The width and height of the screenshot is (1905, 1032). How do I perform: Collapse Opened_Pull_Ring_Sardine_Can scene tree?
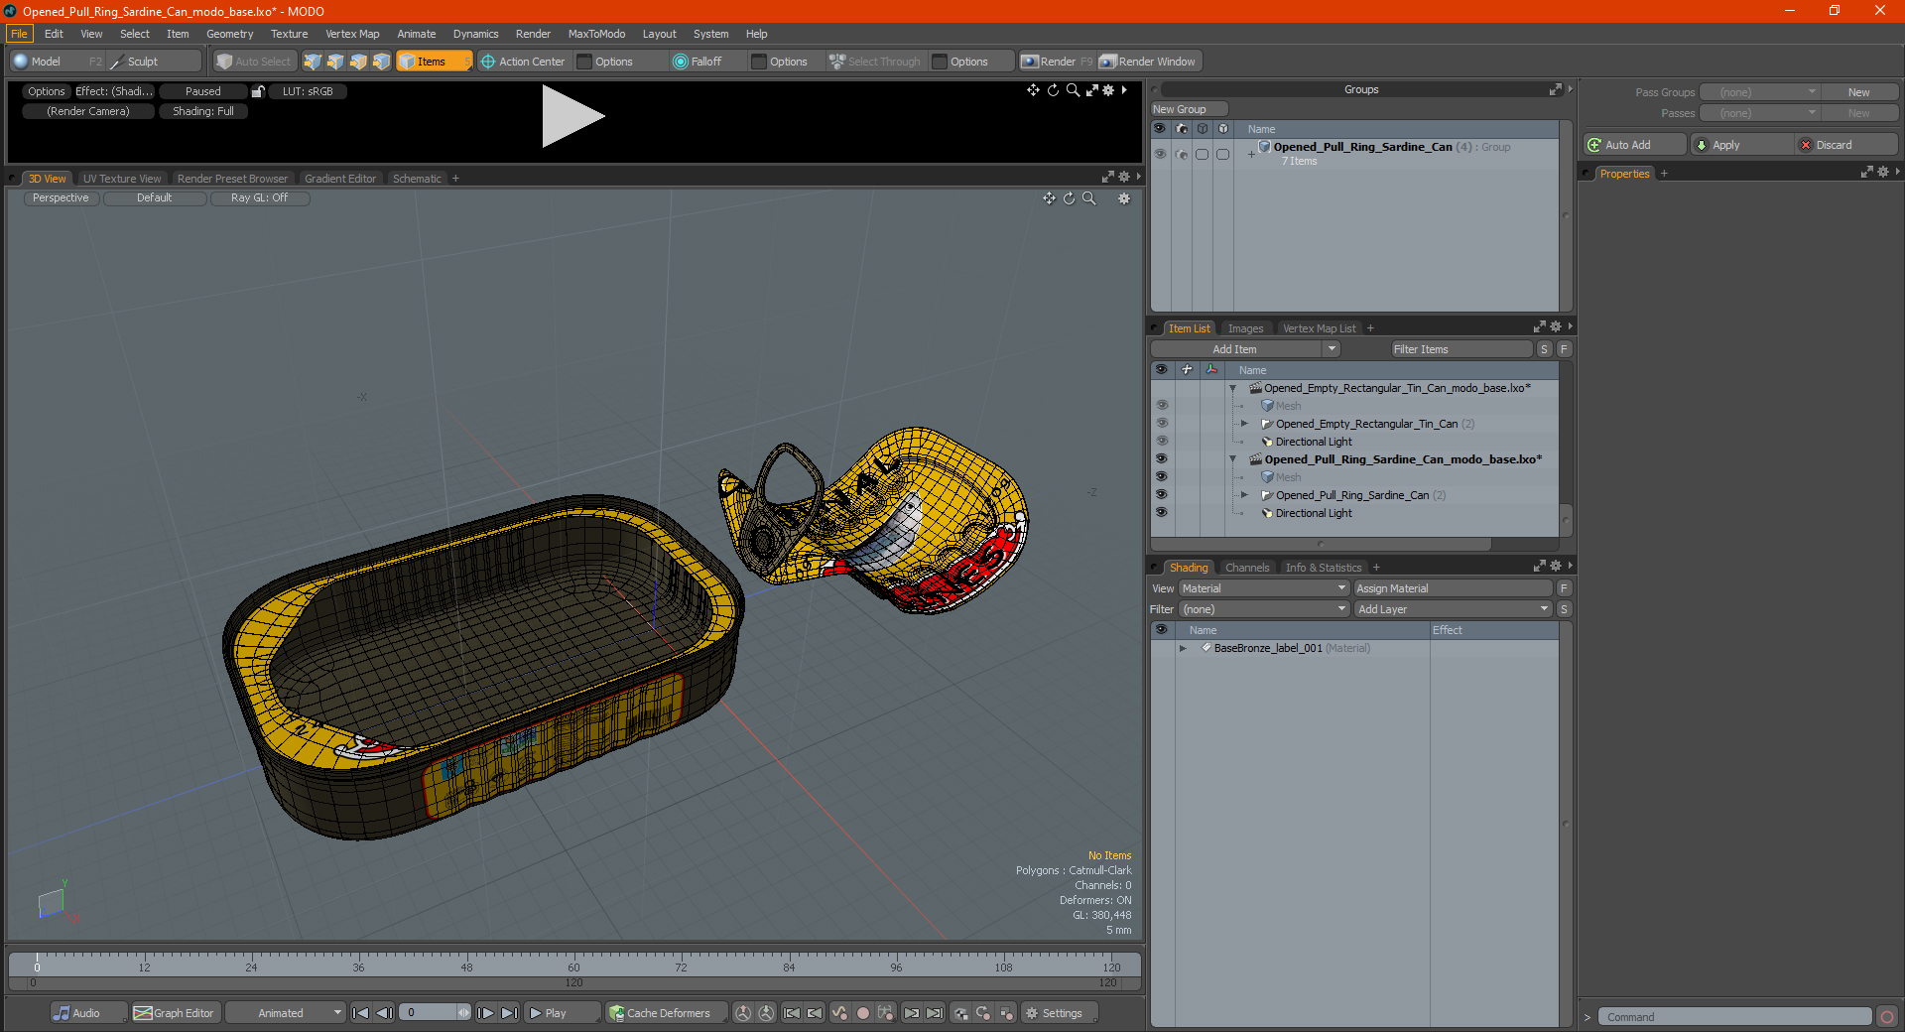click(x=1232, y=459)
